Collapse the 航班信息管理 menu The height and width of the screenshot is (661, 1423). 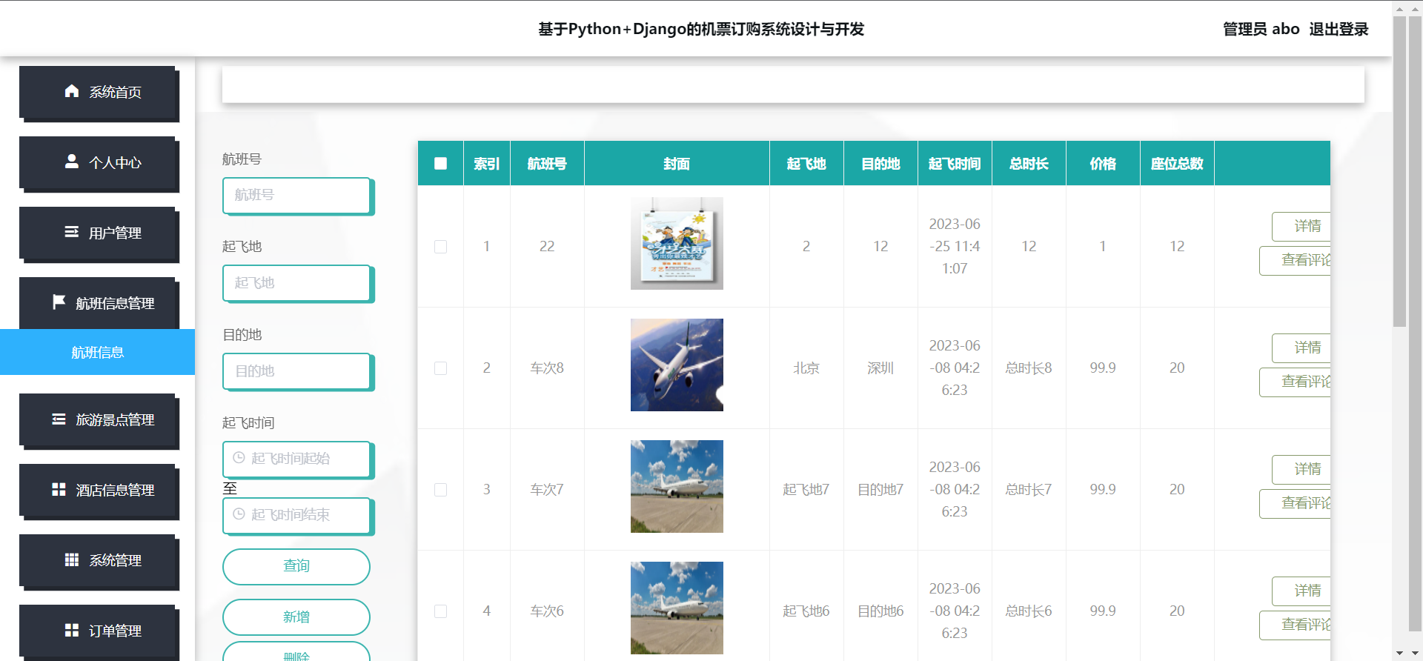[97, 303]
